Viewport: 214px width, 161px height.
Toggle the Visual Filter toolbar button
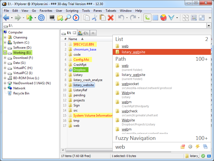coord(171,18)
